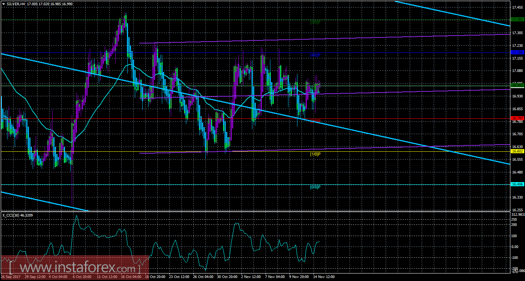The height and width of the screenshot is (281, 525).
Task: Click 16.630 on the price axis
Action: tap(517, 147)
